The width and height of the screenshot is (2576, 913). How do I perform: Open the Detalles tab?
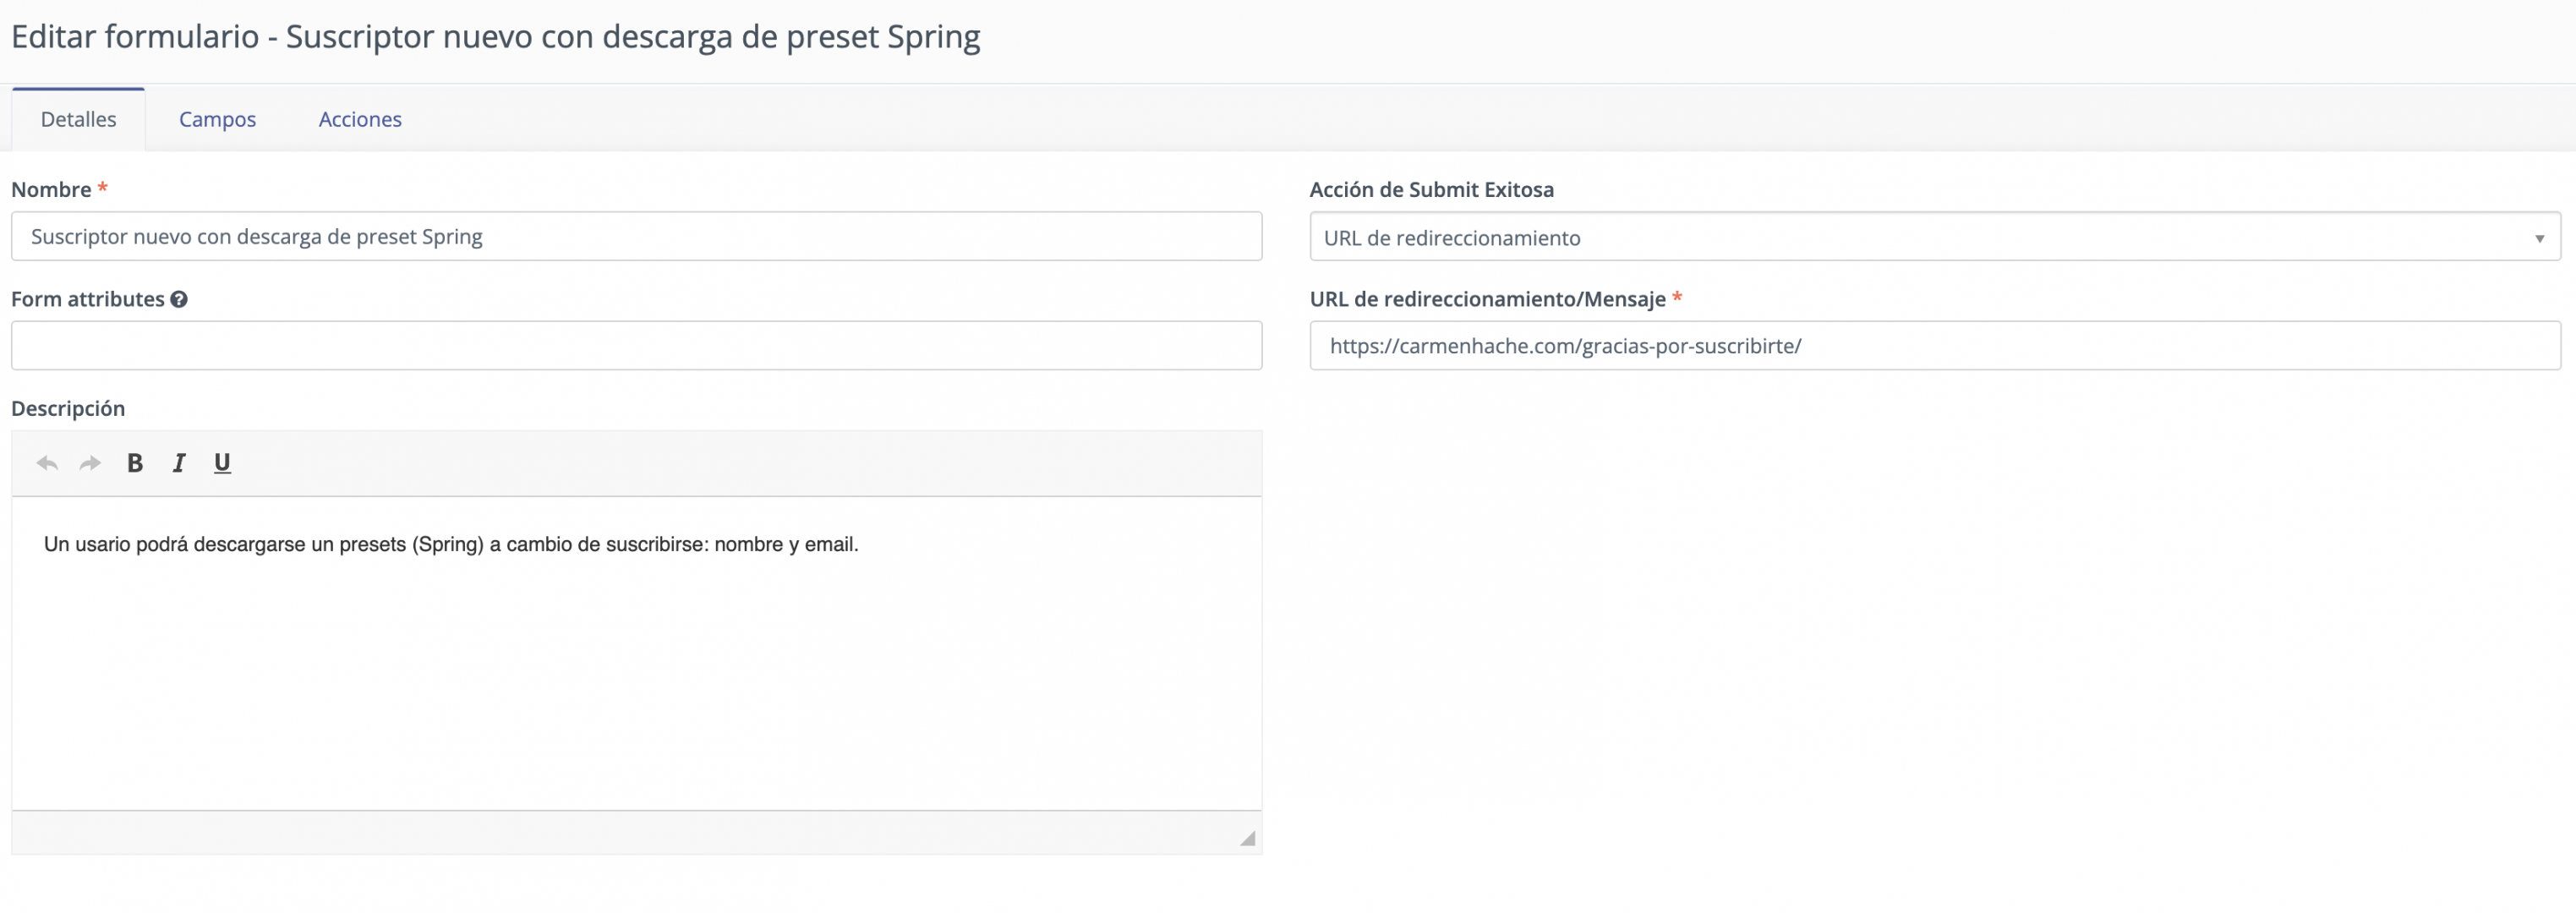click(x=78, y=119)
